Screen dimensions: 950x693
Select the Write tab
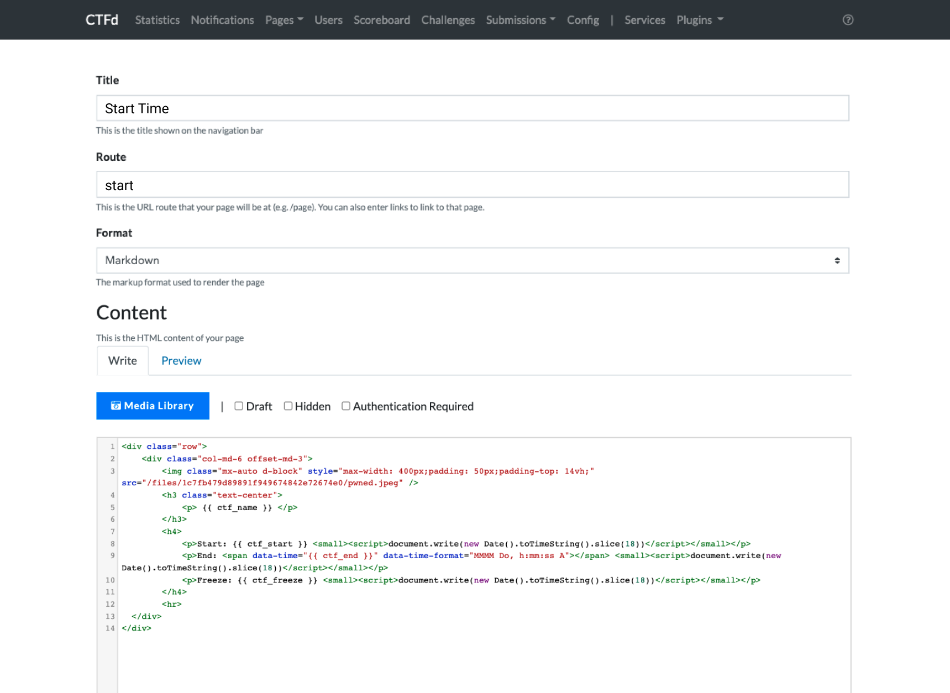(x=123, y=361)
